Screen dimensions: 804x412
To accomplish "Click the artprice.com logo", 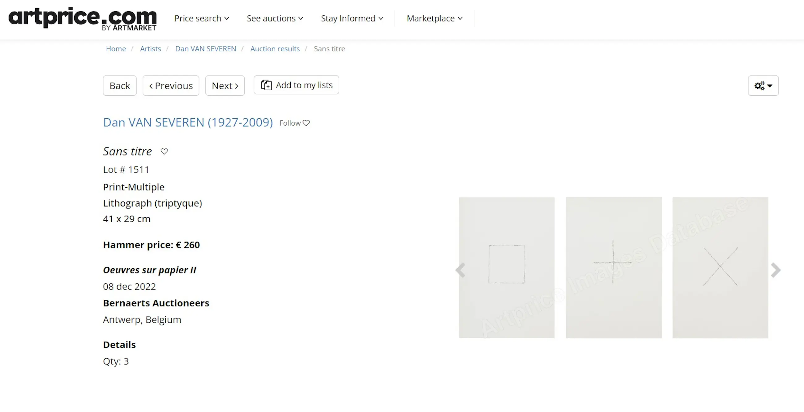I will point(82,18).
